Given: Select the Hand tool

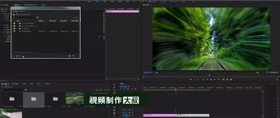Looking at the screenshot, I should pos(114,113).
